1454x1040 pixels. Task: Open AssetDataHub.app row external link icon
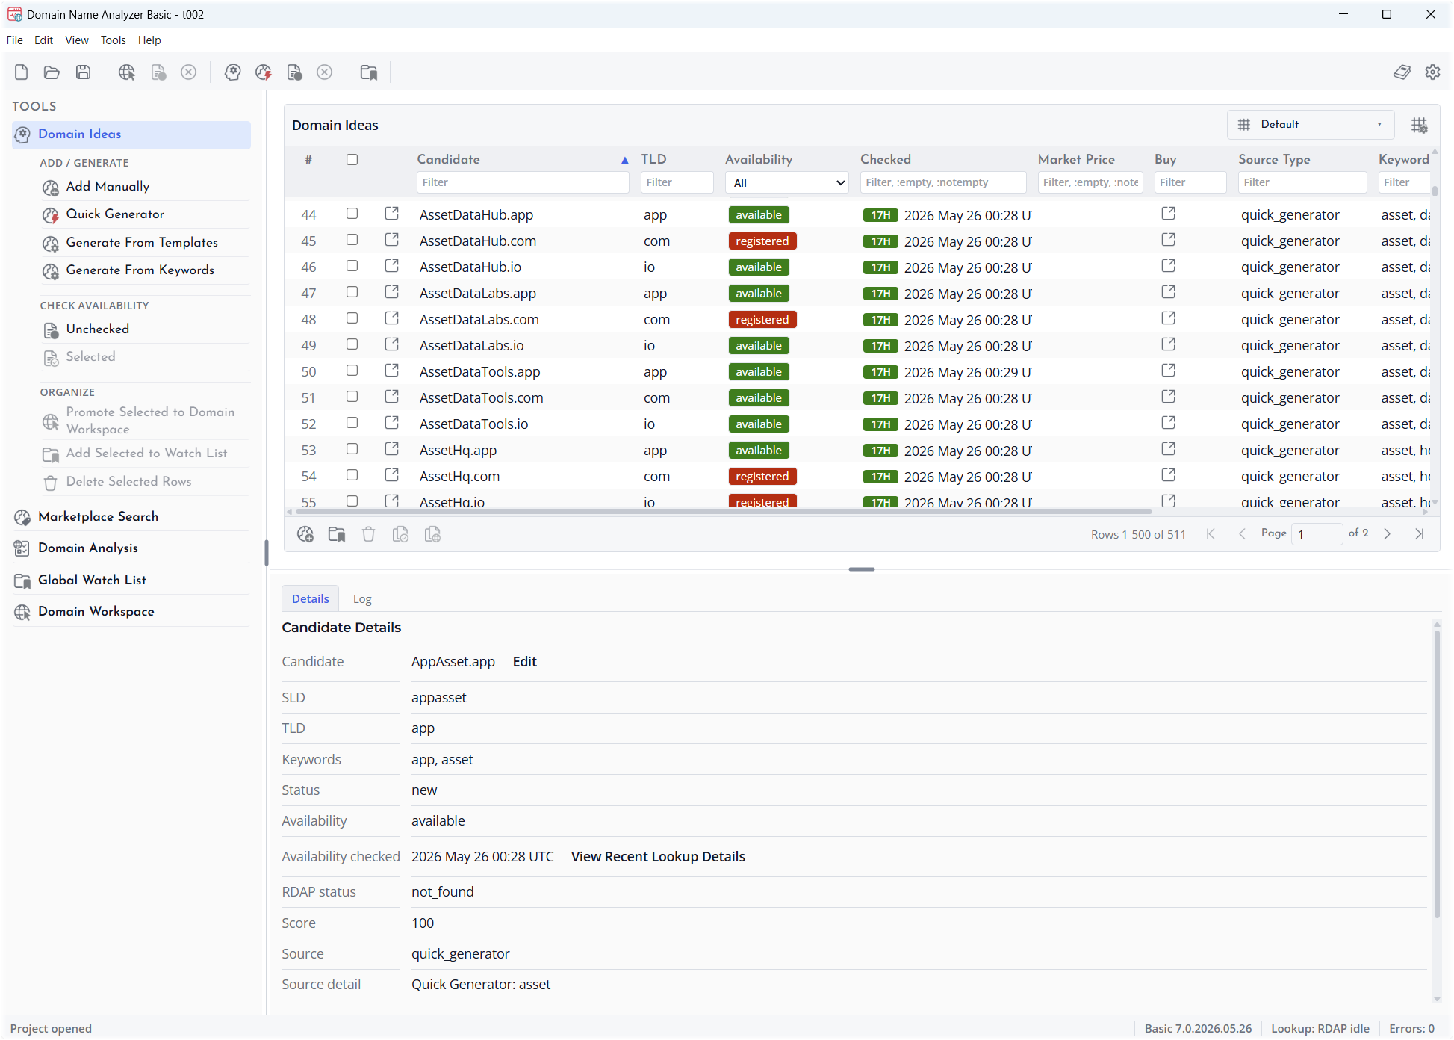pyautogui.click(x=392, y=214)
